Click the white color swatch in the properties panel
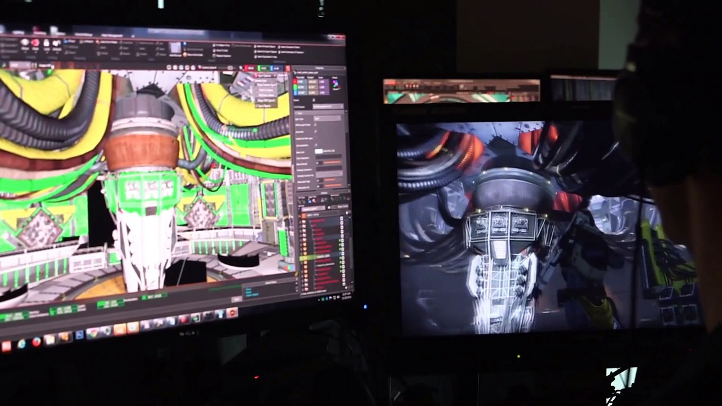The width and height of the screenshot is (722, 406). point(319,151)
